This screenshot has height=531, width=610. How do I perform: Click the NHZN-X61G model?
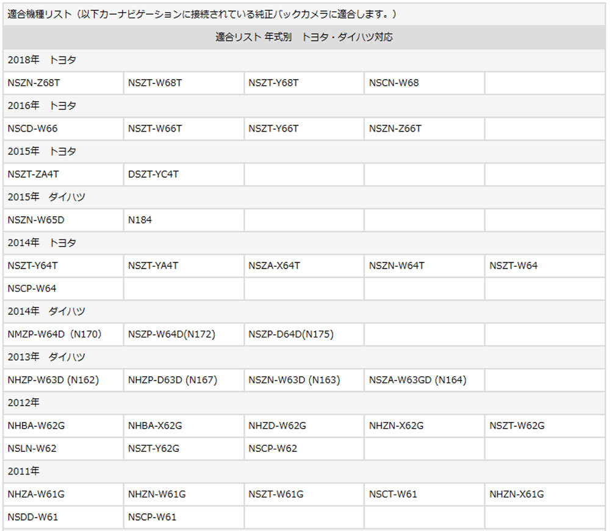point(545,494)
